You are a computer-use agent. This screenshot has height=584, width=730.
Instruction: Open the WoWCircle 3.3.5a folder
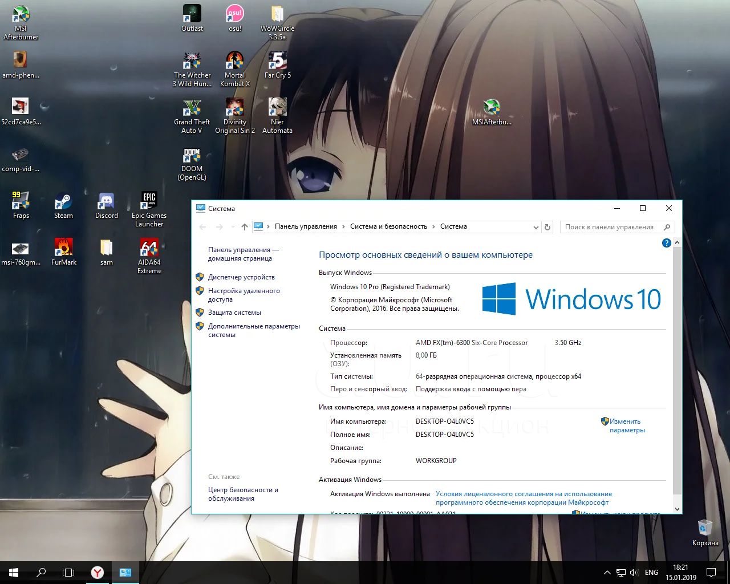point(277,23)
